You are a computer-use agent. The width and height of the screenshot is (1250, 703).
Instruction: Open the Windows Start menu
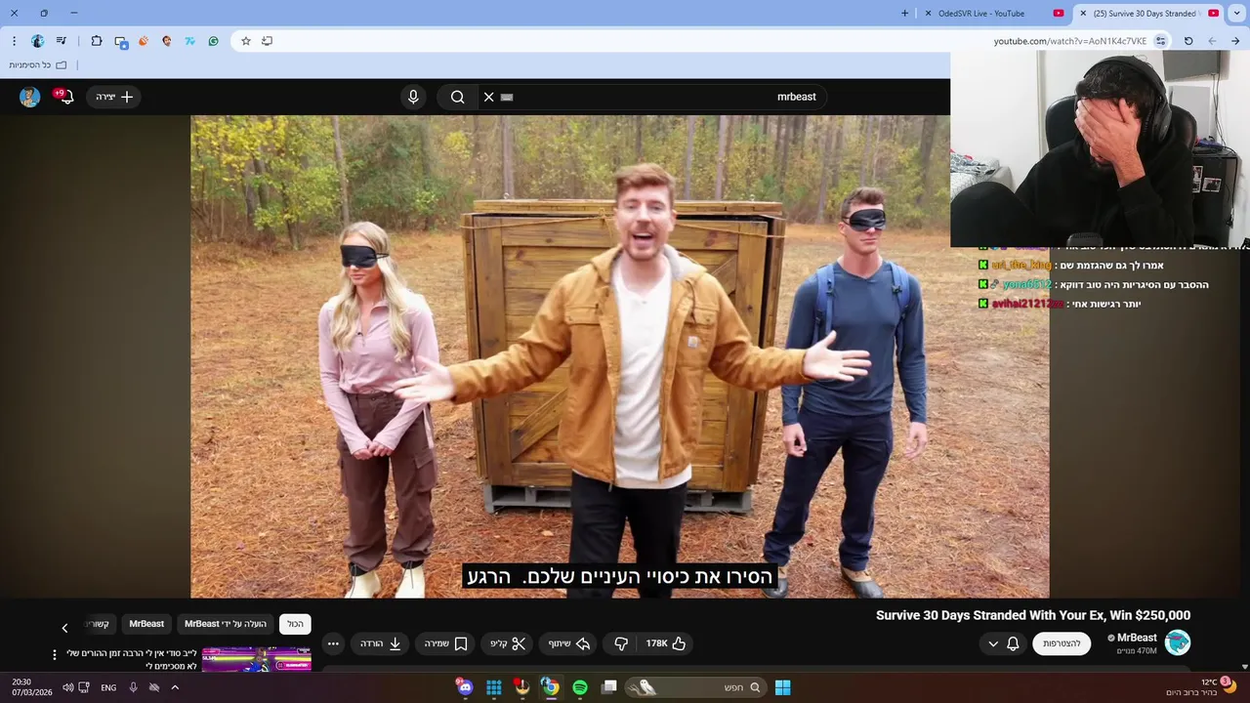(782, 687)
